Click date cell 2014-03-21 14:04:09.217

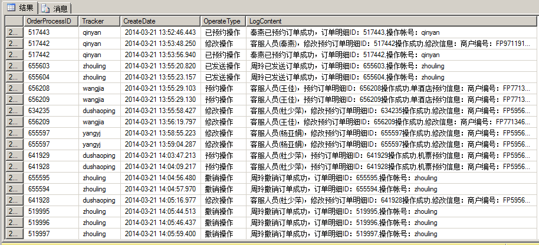(160, 167)
